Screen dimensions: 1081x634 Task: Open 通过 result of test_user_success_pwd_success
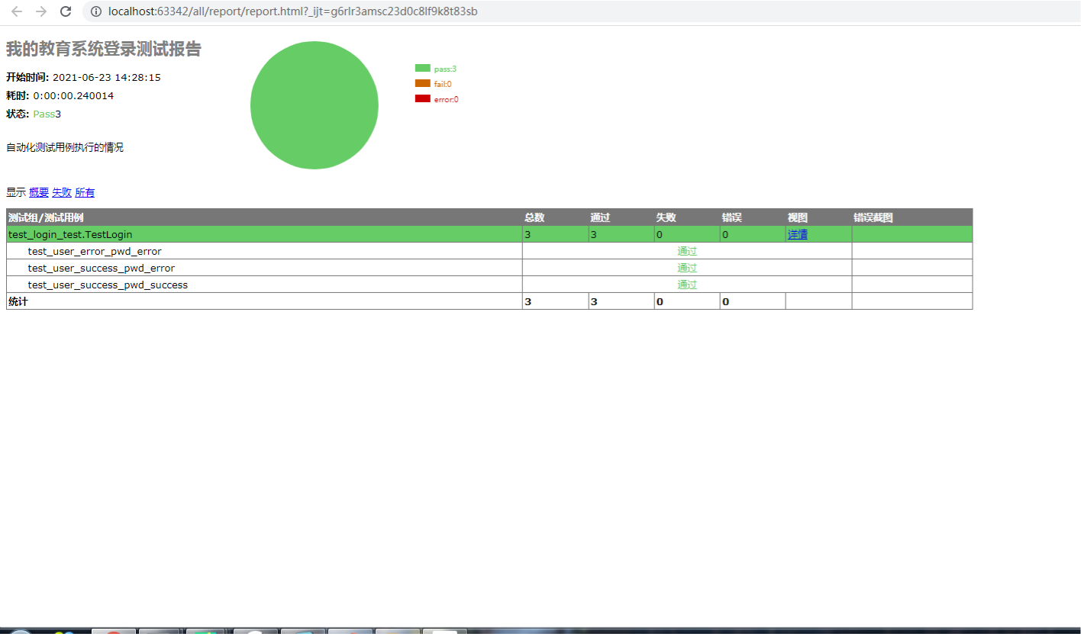[687, 285]
